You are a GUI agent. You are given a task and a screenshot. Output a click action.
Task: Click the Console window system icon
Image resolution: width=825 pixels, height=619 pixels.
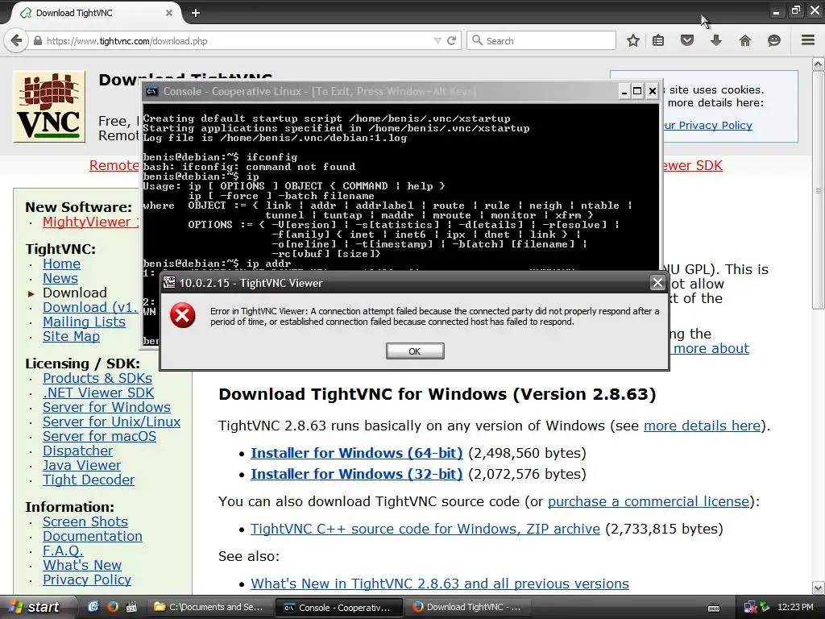pyautogui.click(x=152, y=92)
